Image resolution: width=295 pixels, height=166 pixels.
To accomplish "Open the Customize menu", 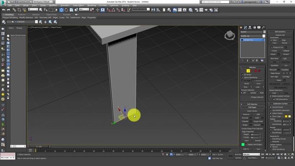I will 114,6.
